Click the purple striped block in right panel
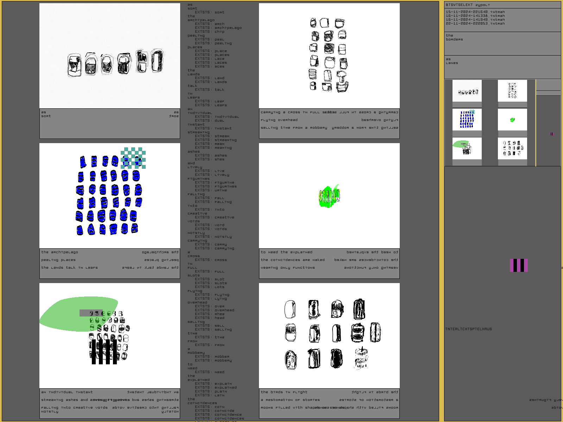 coord(519,266)
